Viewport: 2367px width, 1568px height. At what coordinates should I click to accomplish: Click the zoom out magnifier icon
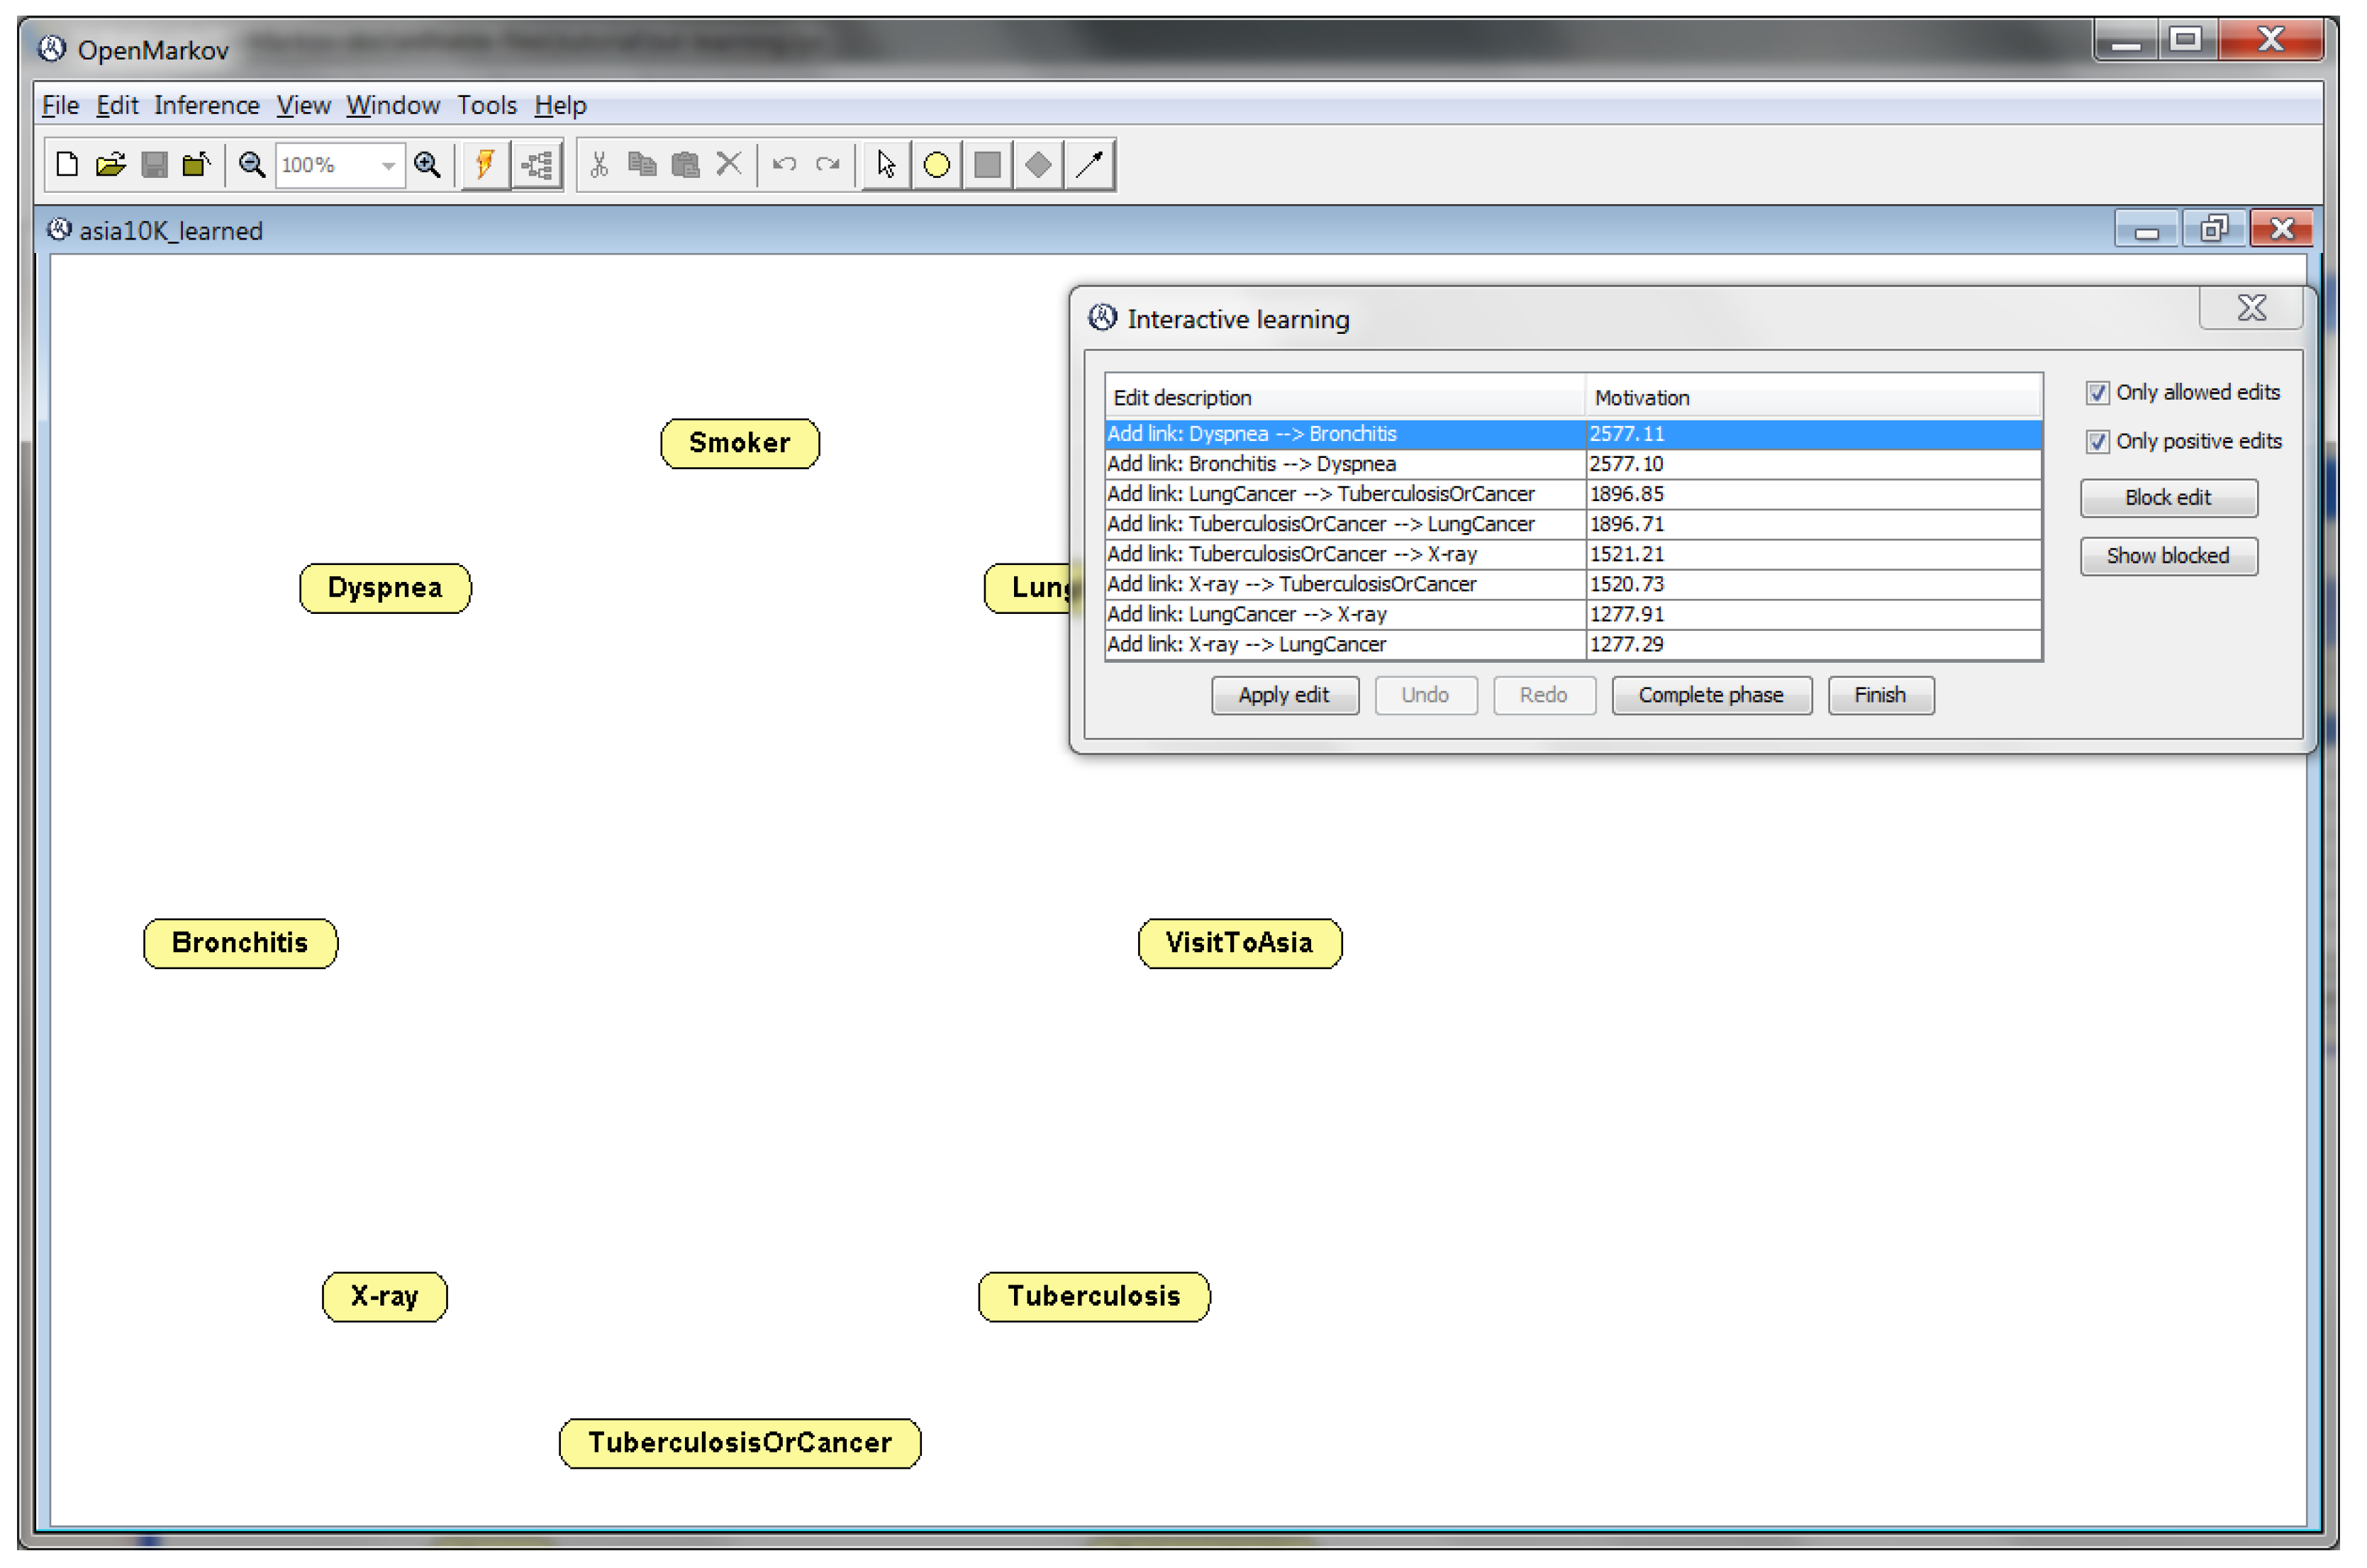[x=252, y=165]
